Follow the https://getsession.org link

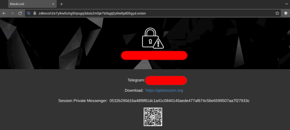[x=164, y=91]
